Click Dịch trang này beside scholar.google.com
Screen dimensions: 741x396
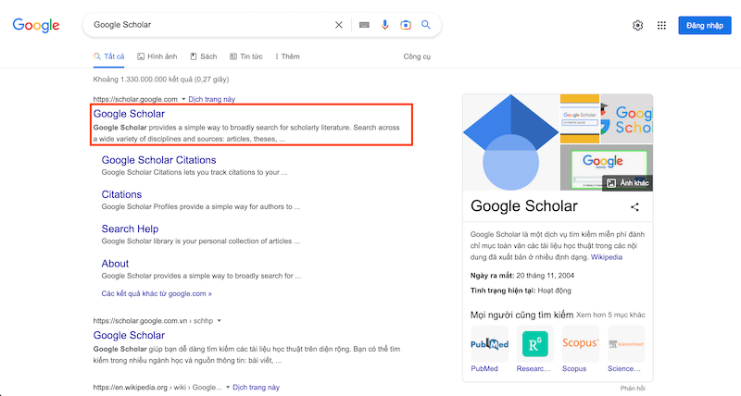tap(212, 99)
